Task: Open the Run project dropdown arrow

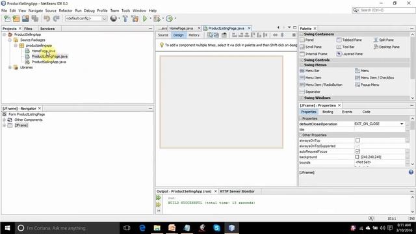Action: pyautogui.click(x=150, y=18)
